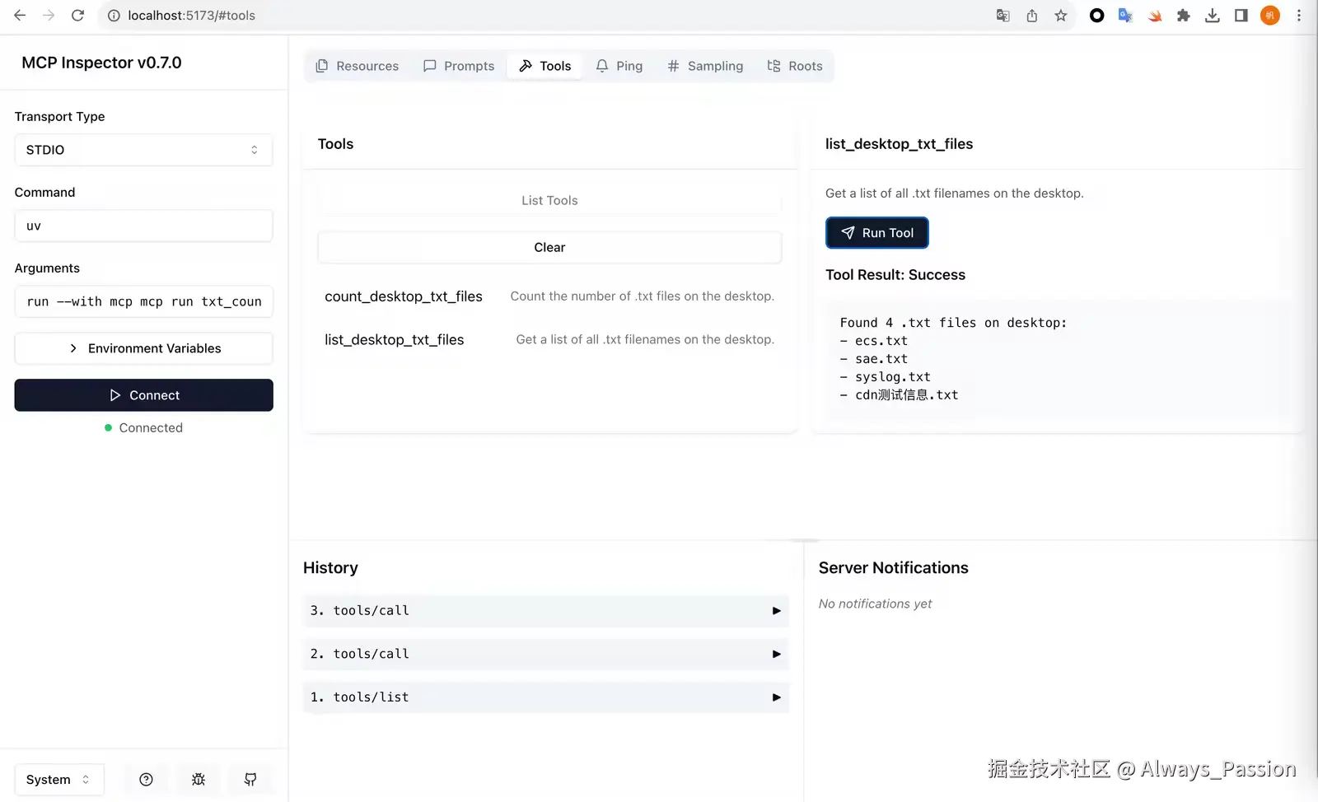Open the GitHub icon link in sidebar

250,780
